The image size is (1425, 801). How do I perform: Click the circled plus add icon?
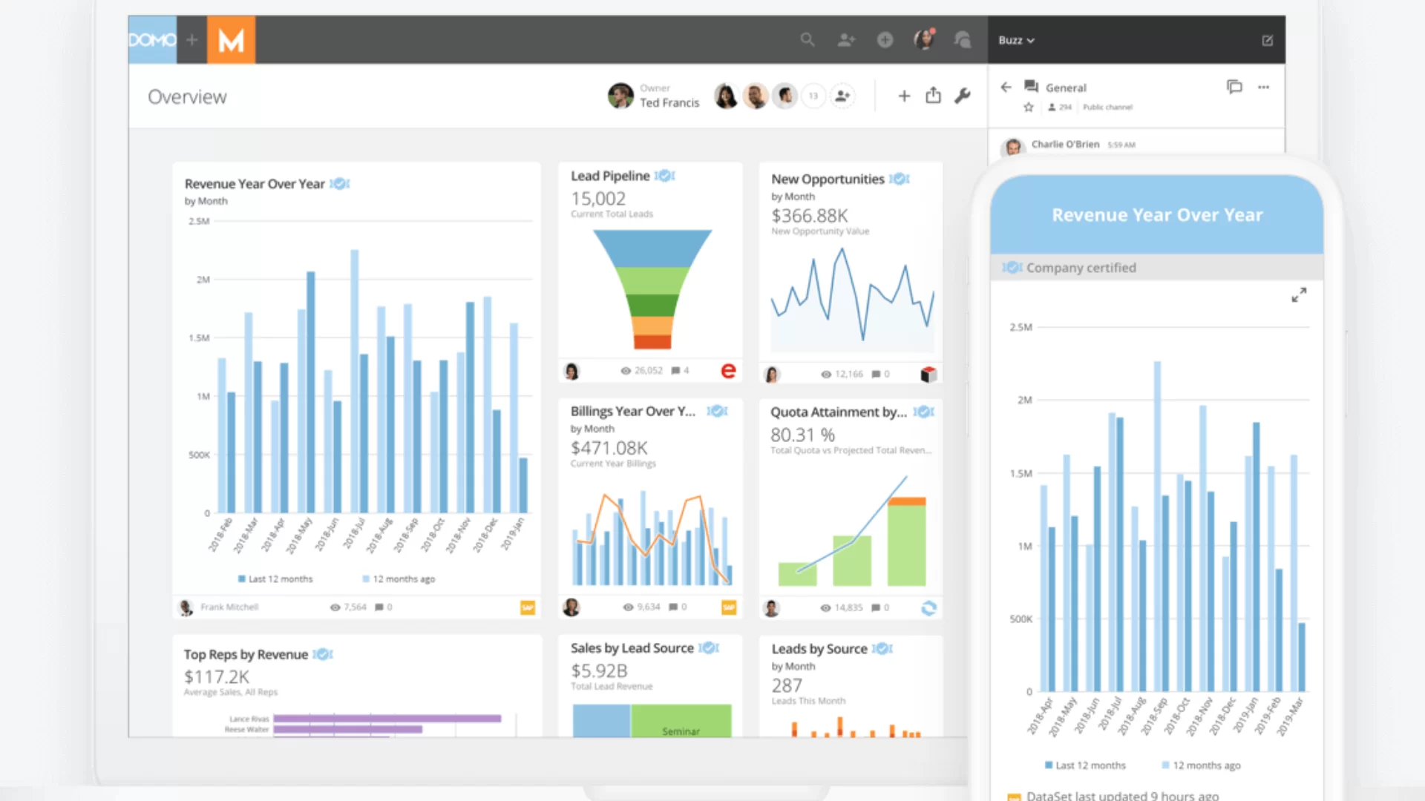(x=885, y=40)
